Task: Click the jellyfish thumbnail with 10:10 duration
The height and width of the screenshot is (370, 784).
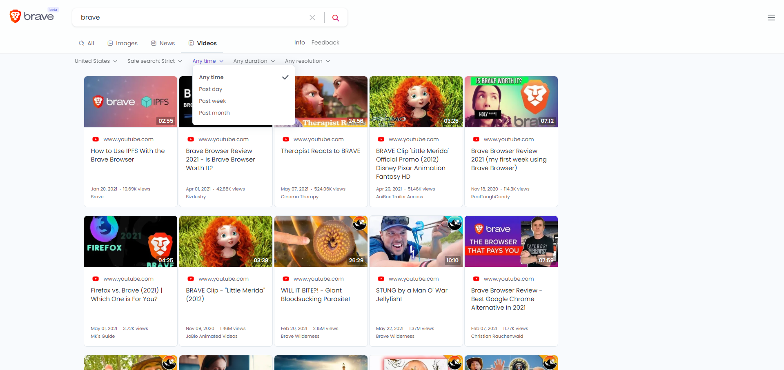Action: (416, 241)
